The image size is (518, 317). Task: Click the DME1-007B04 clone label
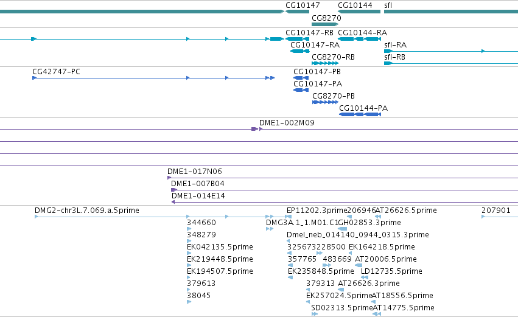(198, 184)
